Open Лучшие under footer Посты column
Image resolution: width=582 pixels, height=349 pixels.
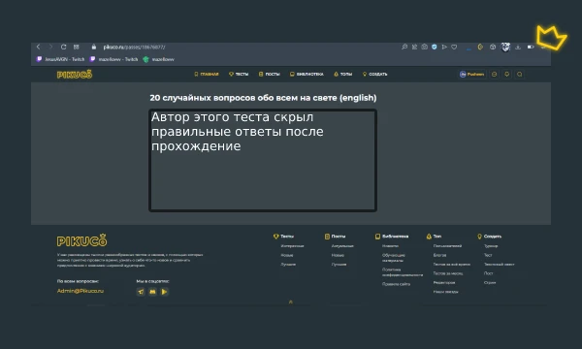[x=339, y=265]
